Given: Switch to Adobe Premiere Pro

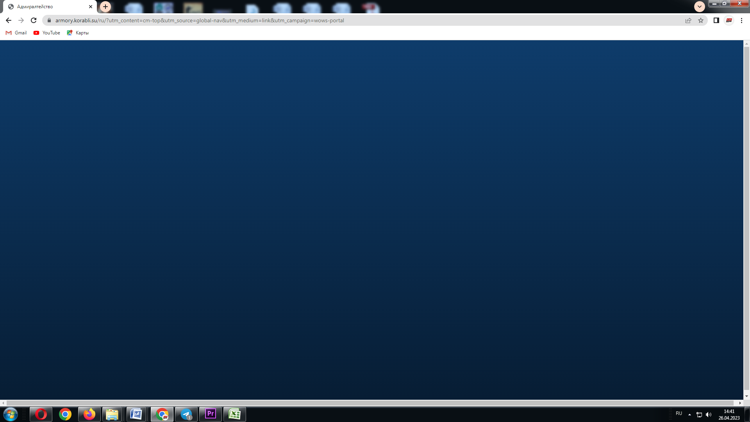Looking at the screenshot, I should pyautogui.click(x=211, y=414).
